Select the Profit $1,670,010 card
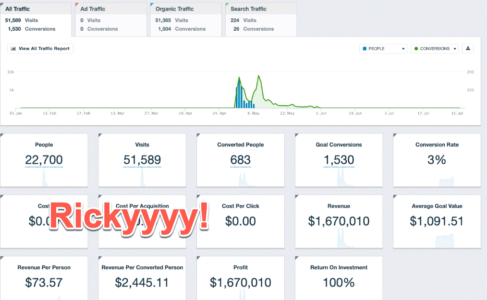This screenshot has width=487, height=300. tap(241, 278)
